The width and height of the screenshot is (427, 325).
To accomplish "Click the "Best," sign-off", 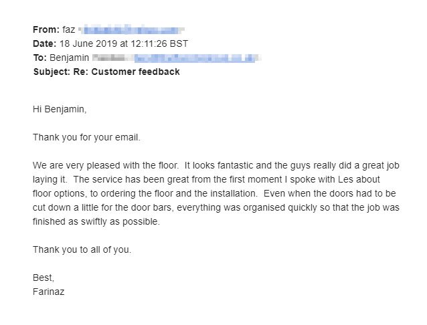I will 44,278.
